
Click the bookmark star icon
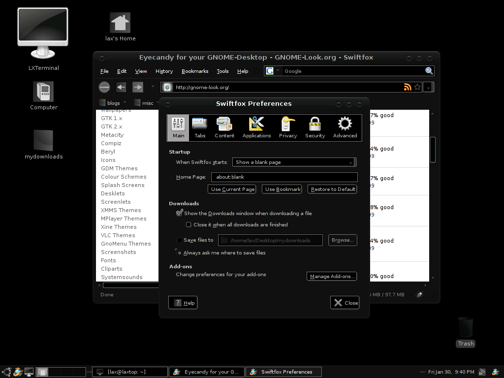tap(417, 87)
